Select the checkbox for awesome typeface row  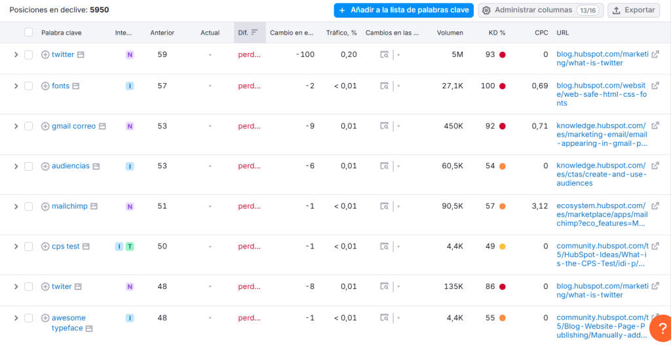click(28, 318)
